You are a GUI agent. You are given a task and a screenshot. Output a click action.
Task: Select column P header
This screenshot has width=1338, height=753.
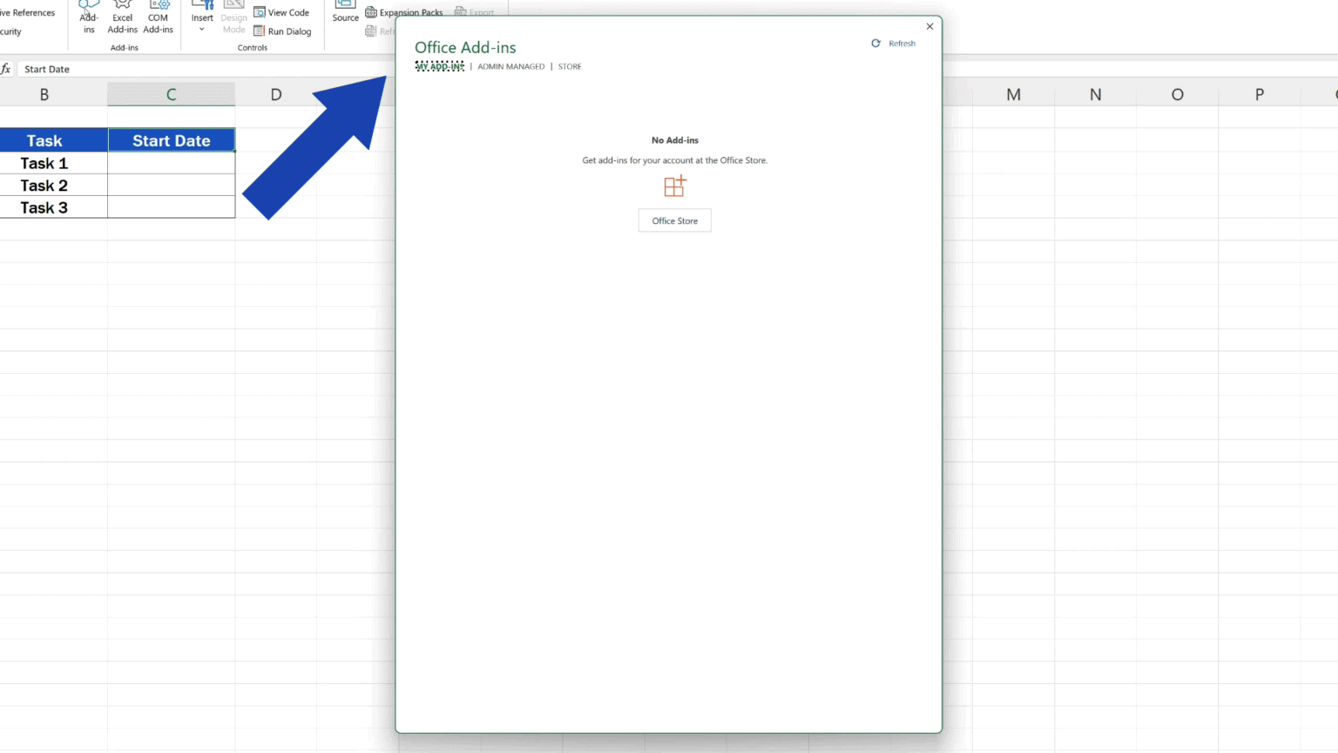point(1259,94)
